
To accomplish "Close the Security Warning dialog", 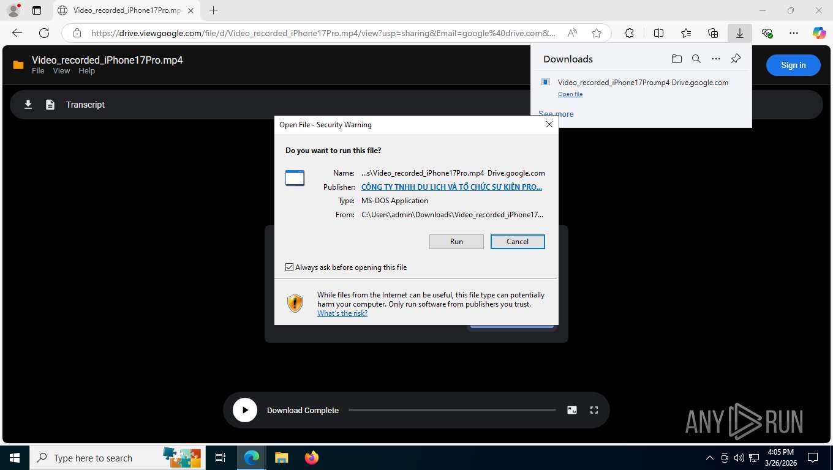I will pos(549,124).
